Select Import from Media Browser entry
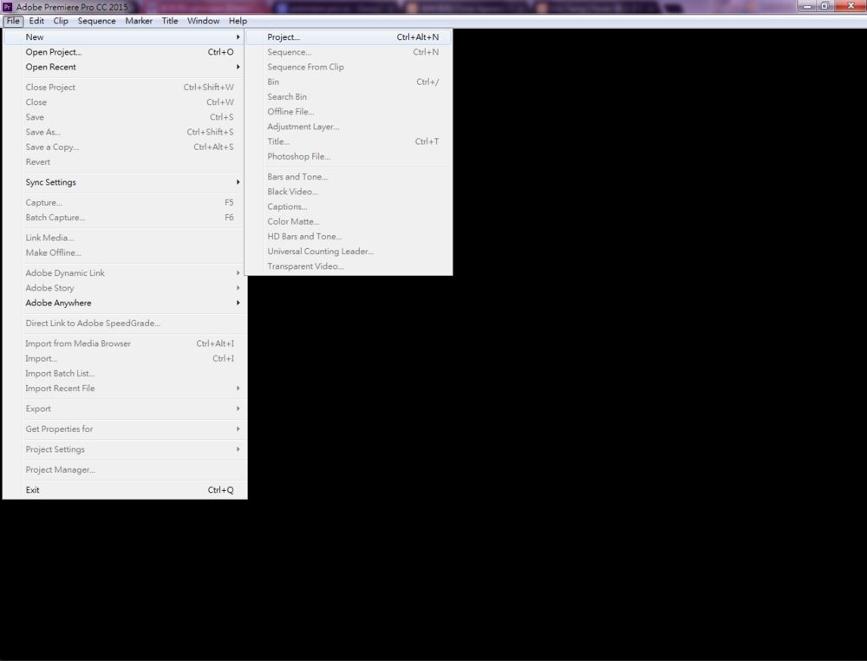This screenshot has width=867, height=661. 125,343
